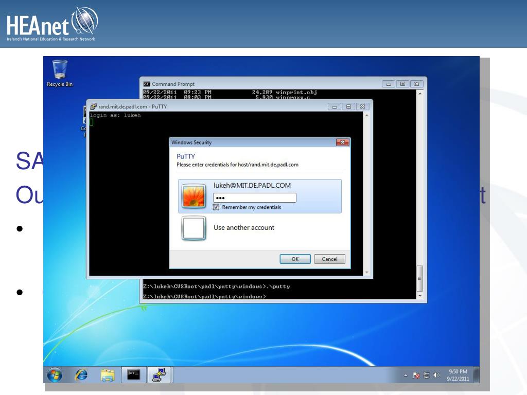Click the Show Desktop strip on the taskbar
527x395 pixels.
click(x=476, y=375)
